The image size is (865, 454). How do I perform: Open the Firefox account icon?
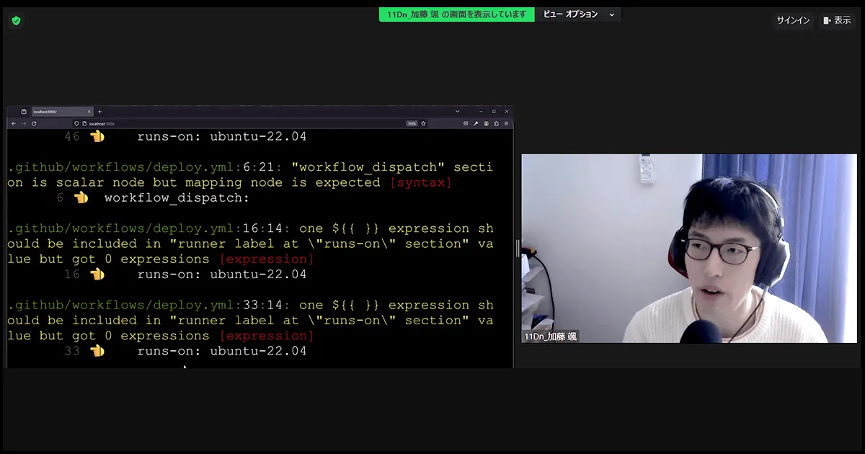click(486, 123)
